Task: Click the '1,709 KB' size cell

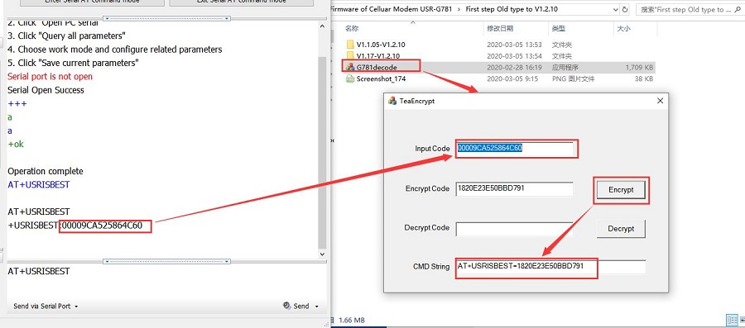Action: click(640, 67)
